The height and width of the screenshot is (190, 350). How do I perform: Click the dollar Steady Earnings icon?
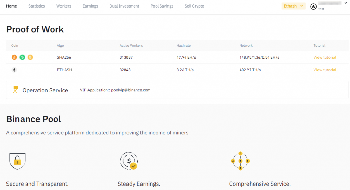coord(129,161)
